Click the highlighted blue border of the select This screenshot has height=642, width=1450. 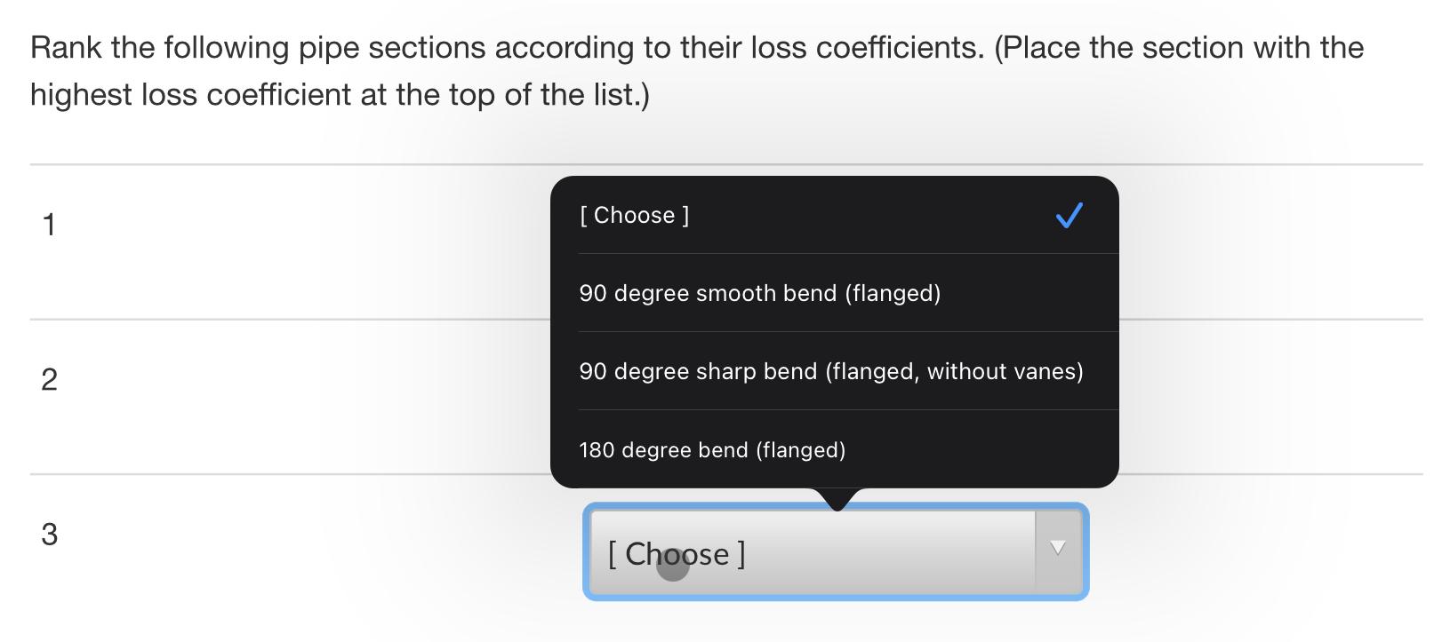pos(589,551)
